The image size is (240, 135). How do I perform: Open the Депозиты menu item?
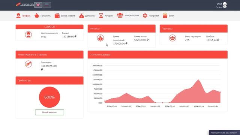coord(87,16)
